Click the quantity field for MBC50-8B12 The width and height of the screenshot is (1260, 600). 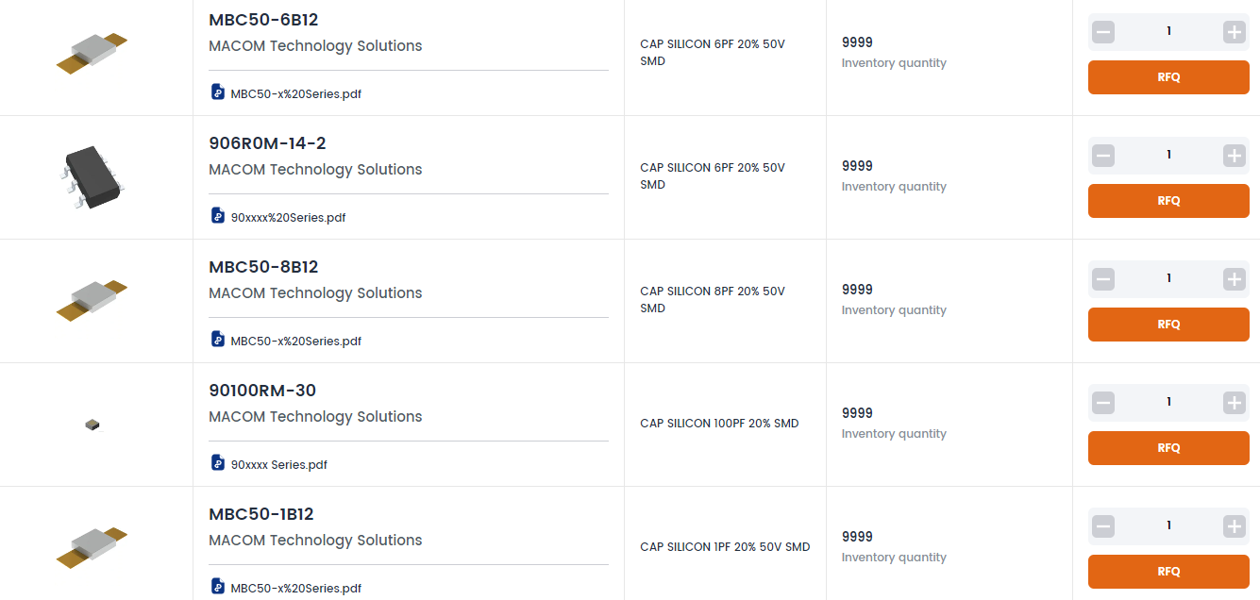pos(1168,279)
